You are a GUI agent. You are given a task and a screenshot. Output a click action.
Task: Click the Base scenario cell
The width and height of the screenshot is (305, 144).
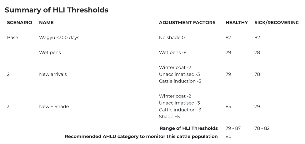tap(12, 37)
